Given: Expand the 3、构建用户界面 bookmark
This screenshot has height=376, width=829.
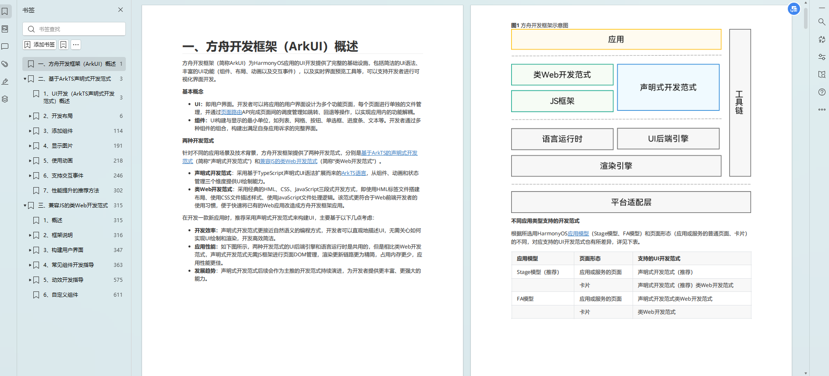Looking at the screenshot, I should [x=30, y=250].
